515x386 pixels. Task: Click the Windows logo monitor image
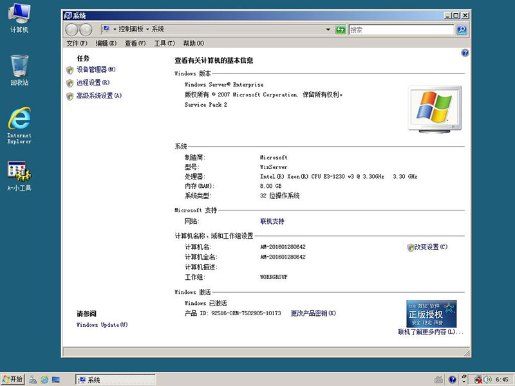click(x=435, y=109)
